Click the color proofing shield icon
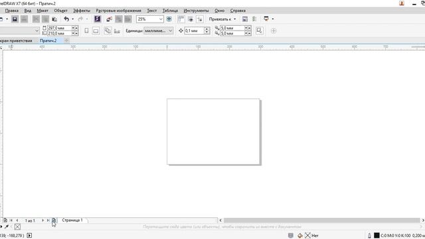 291,236
